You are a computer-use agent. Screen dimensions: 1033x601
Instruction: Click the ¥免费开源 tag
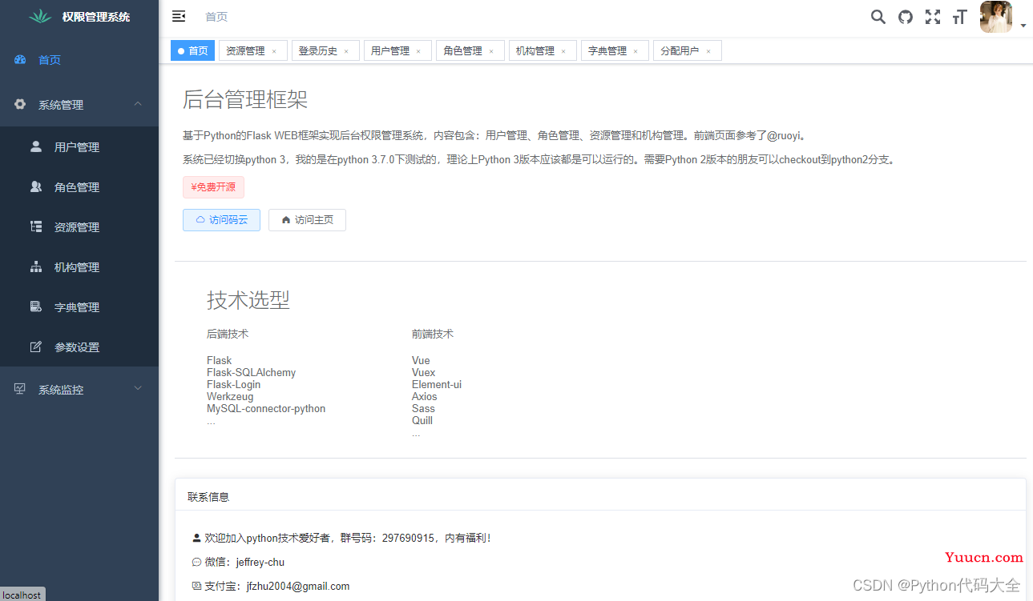[213, 187]
